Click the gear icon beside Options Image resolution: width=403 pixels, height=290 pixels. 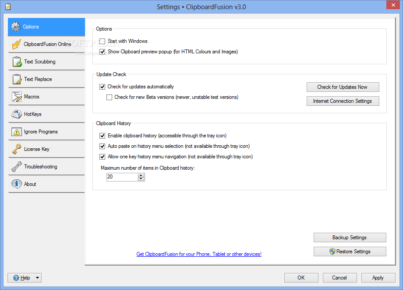click(16, 27)
